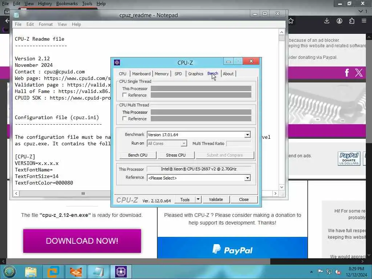Open Notepad Help menu

[76, 24]
